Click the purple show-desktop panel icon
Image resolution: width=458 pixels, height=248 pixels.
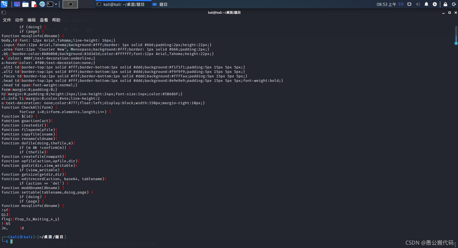17,4
